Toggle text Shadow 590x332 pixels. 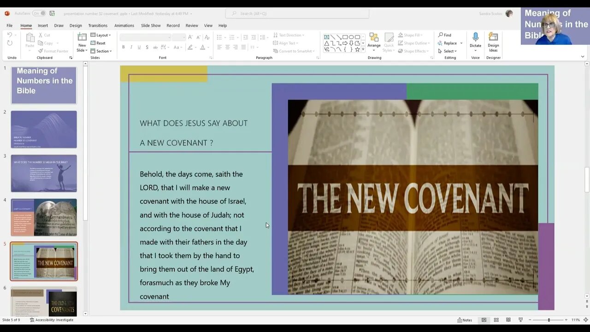(147, 47)
